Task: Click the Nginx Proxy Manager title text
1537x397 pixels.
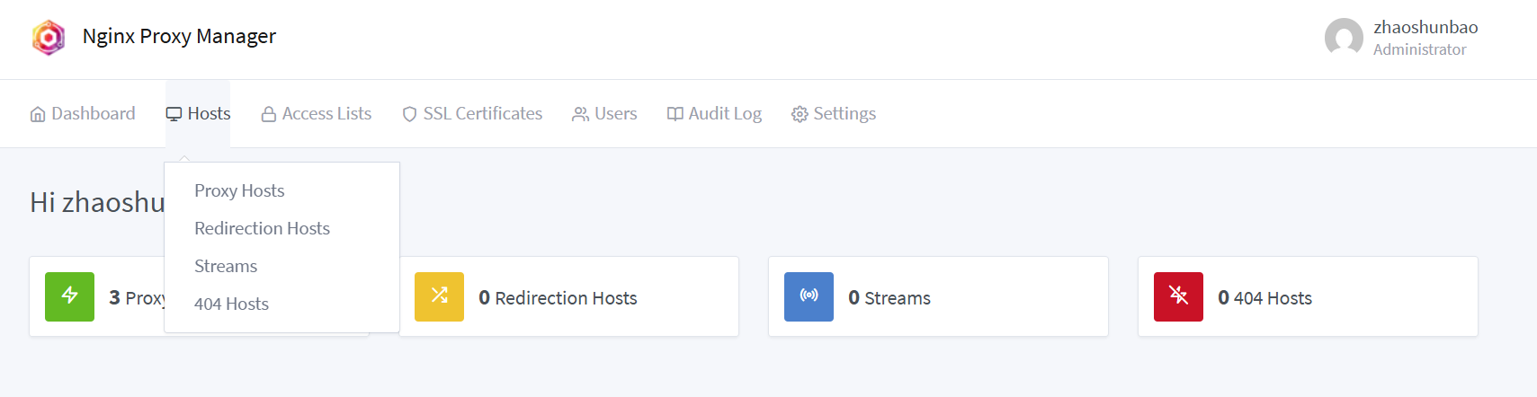Action: tap(179, 37)
